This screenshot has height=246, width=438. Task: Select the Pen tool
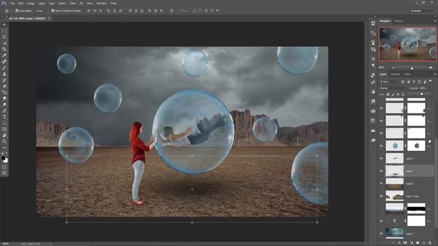[x=4, y=111]
